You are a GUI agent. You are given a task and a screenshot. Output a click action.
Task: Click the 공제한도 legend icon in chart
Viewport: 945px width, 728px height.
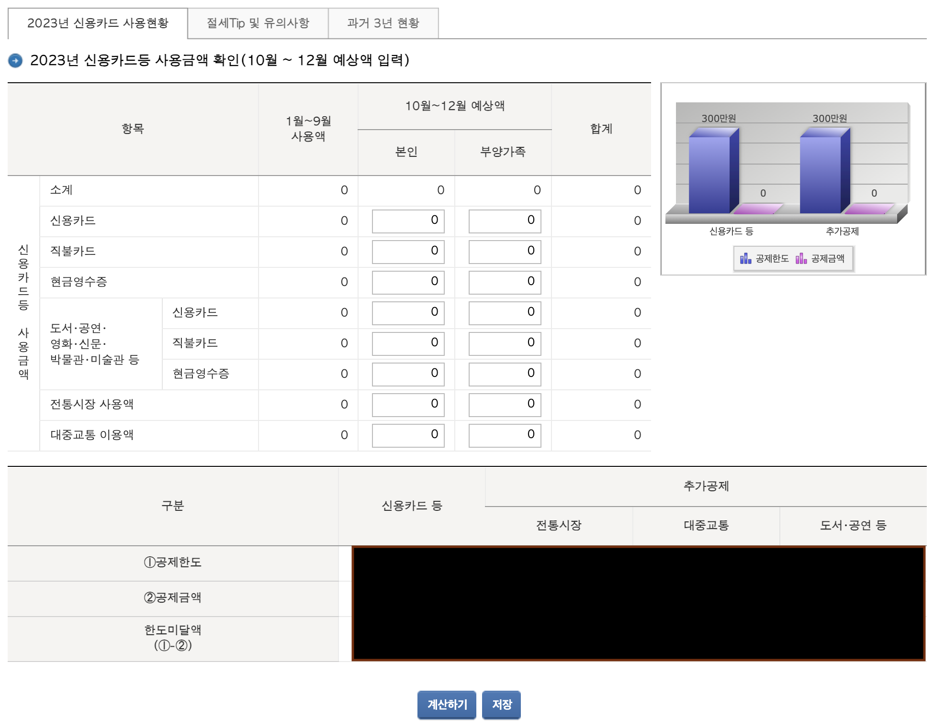[x=745, y=259]
